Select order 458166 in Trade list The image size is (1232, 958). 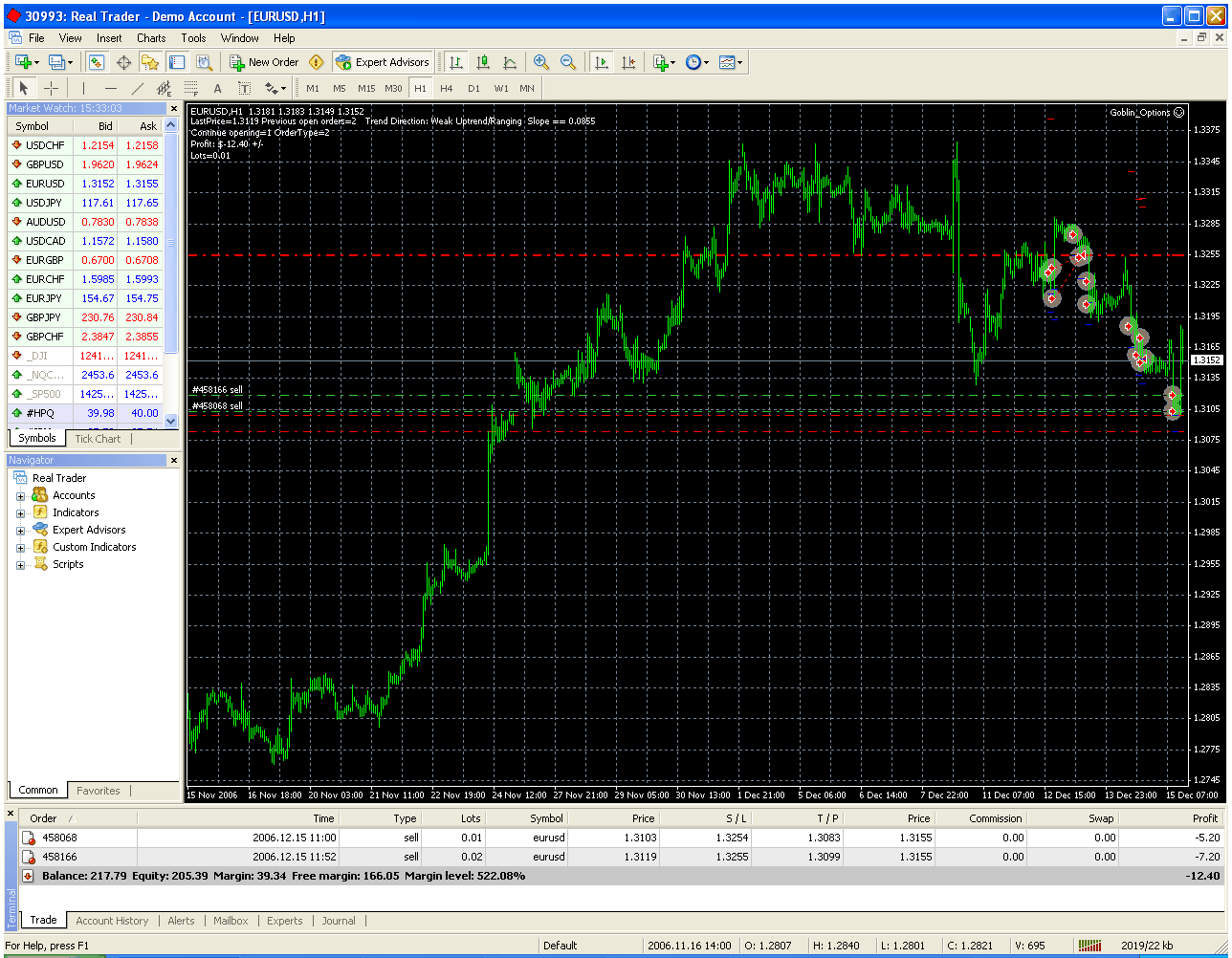(x=622, y=857)
